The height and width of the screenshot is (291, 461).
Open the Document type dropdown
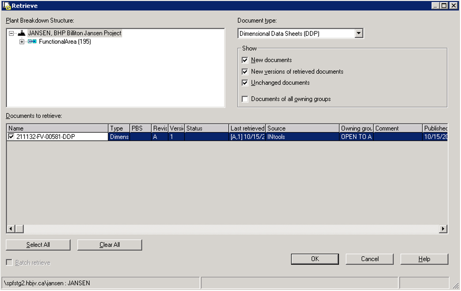(359, 34)
